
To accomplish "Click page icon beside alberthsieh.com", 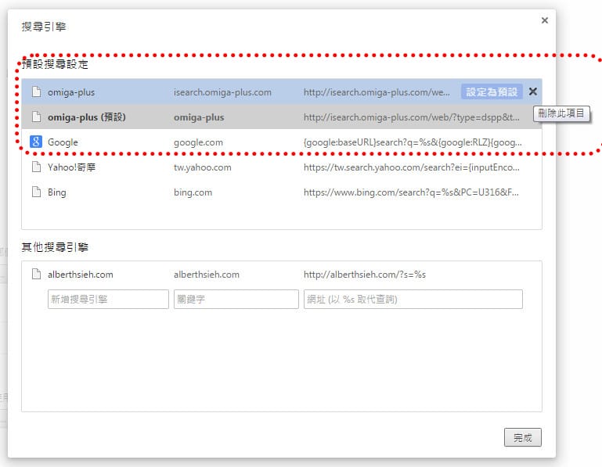I will 36,275.
